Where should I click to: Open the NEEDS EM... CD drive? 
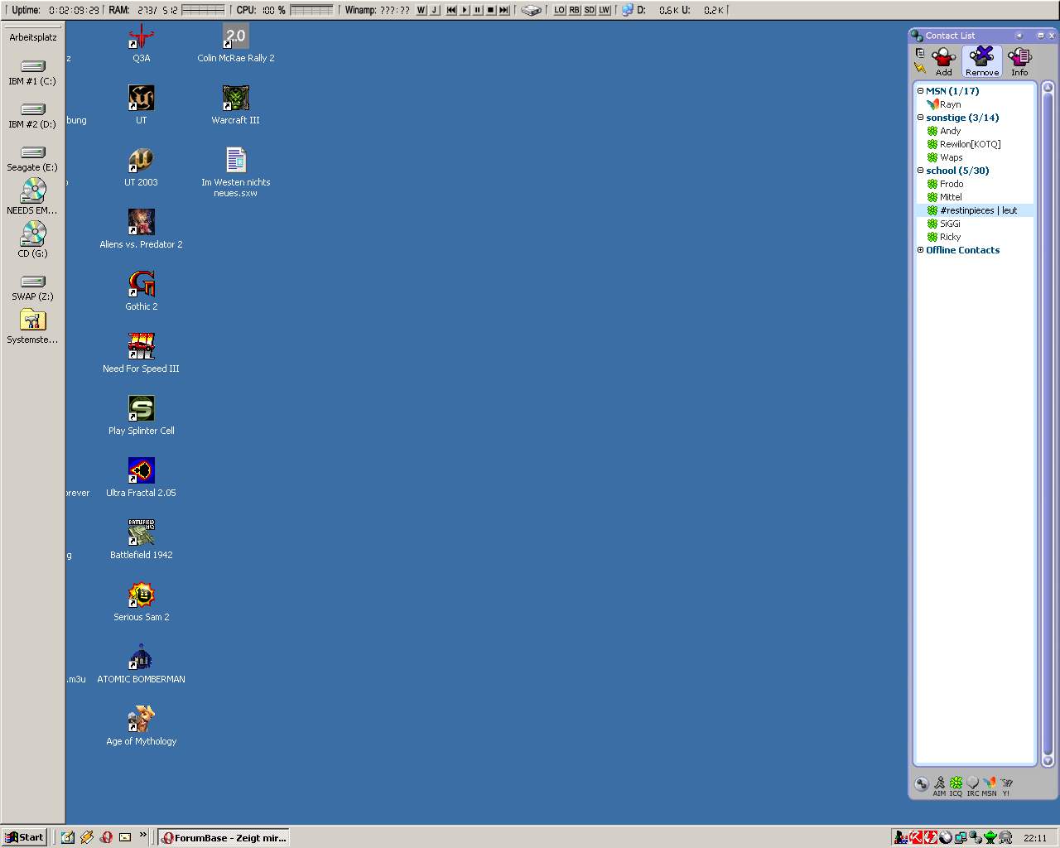32,196
